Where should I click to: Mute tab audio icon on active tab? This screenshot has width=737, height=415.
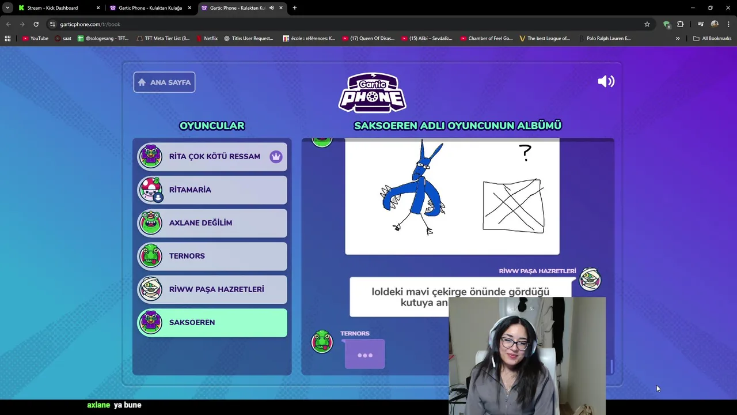click(x=271, y=8)
